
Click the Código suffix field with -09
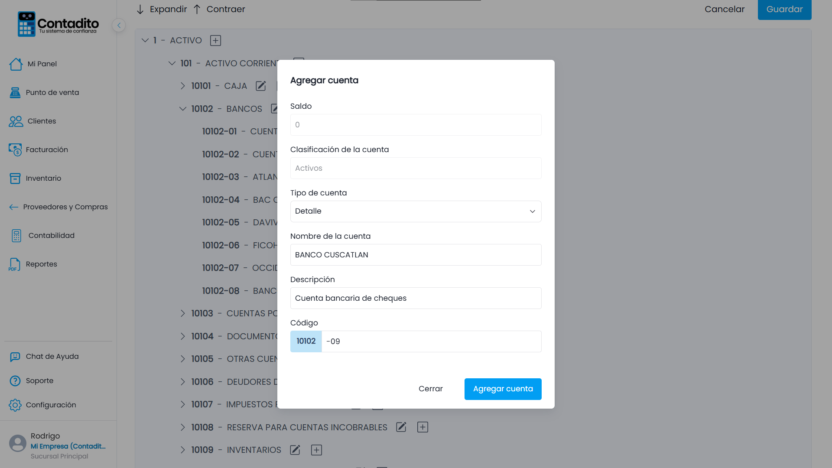click(x=431, y=341)
